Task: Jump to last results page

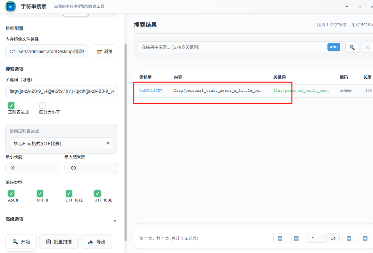Action: pos(365,238)
